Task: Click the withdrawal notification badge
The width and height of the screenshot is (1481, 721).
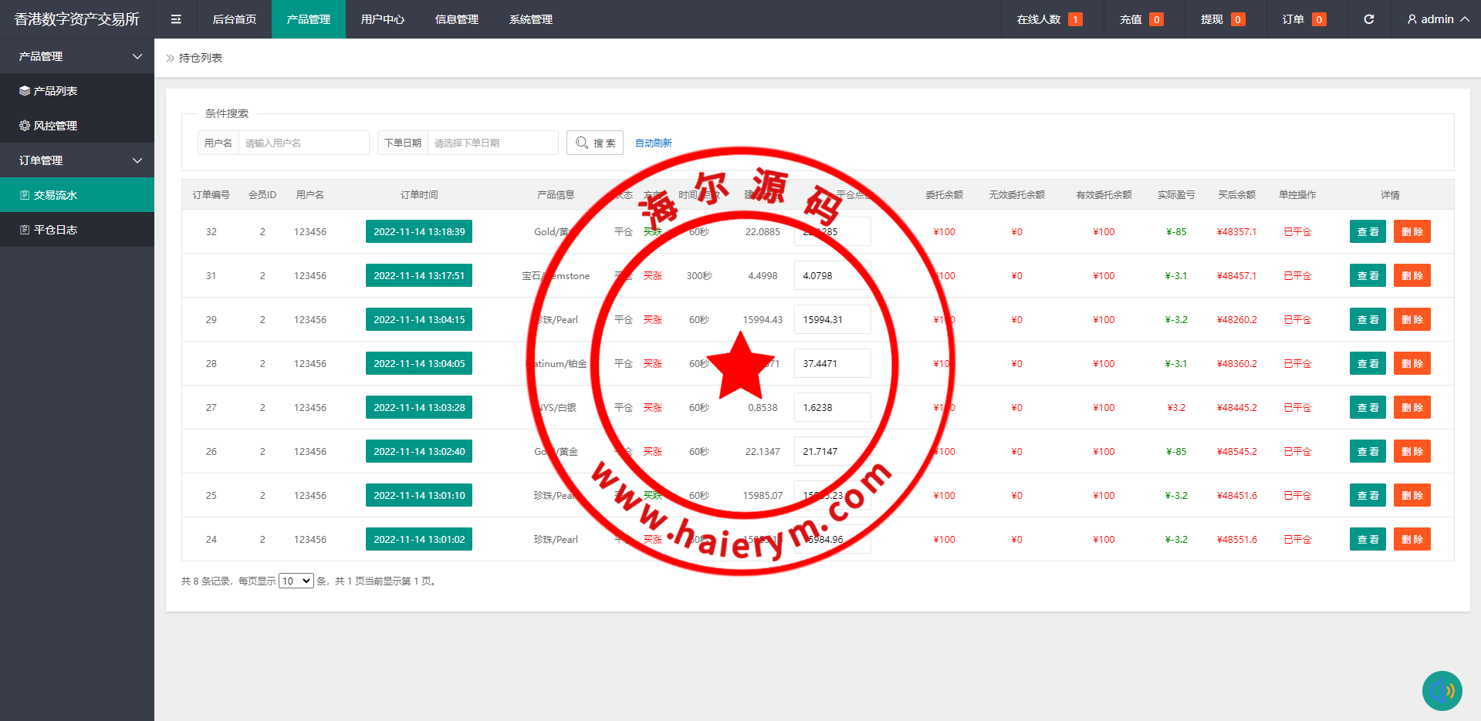Action: point(1238,19)
